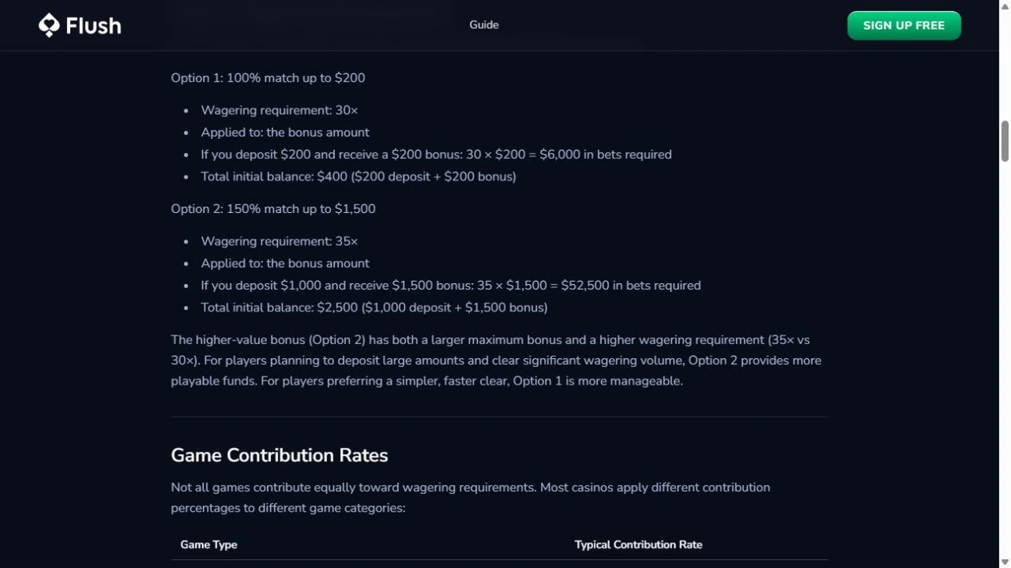Click the Game Contribution Rates heading
The width and height of the screenshot is (1011, 568).
[280, 455]
